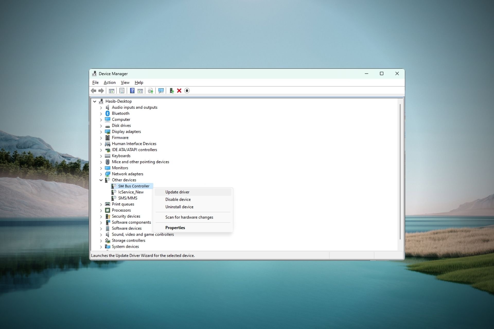Expand the Disk drives category

pos(101,126)
